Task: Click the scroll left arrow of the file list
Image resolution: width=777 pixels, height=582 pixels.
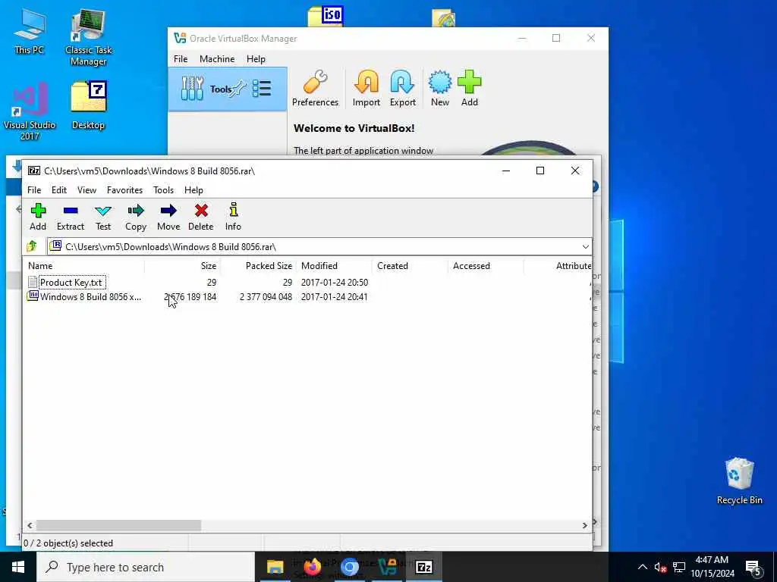Action: pos(30,525)
